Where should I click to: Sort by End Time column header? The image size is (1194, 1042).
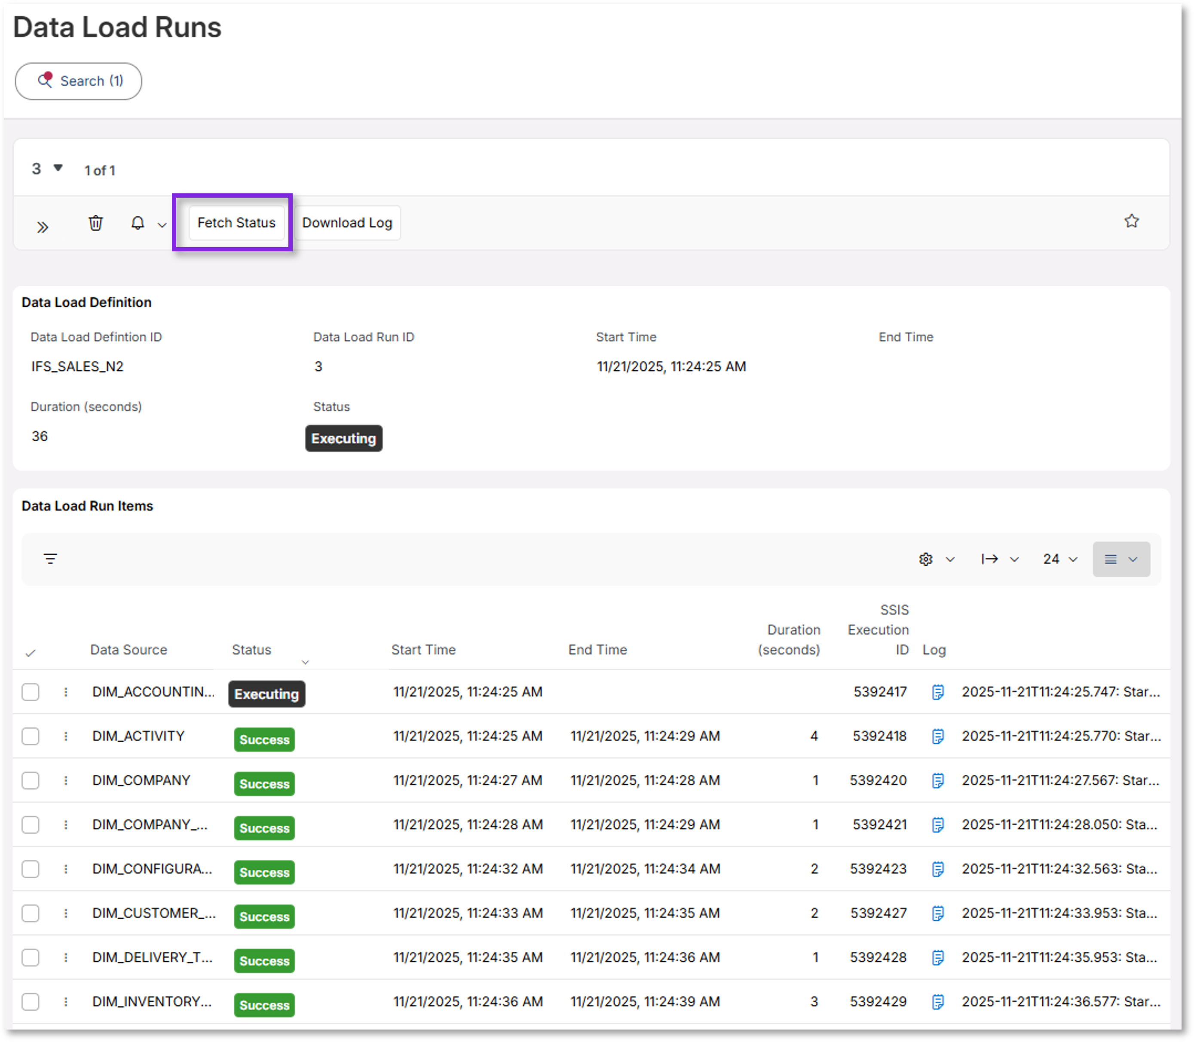click(x=597, y=650)
